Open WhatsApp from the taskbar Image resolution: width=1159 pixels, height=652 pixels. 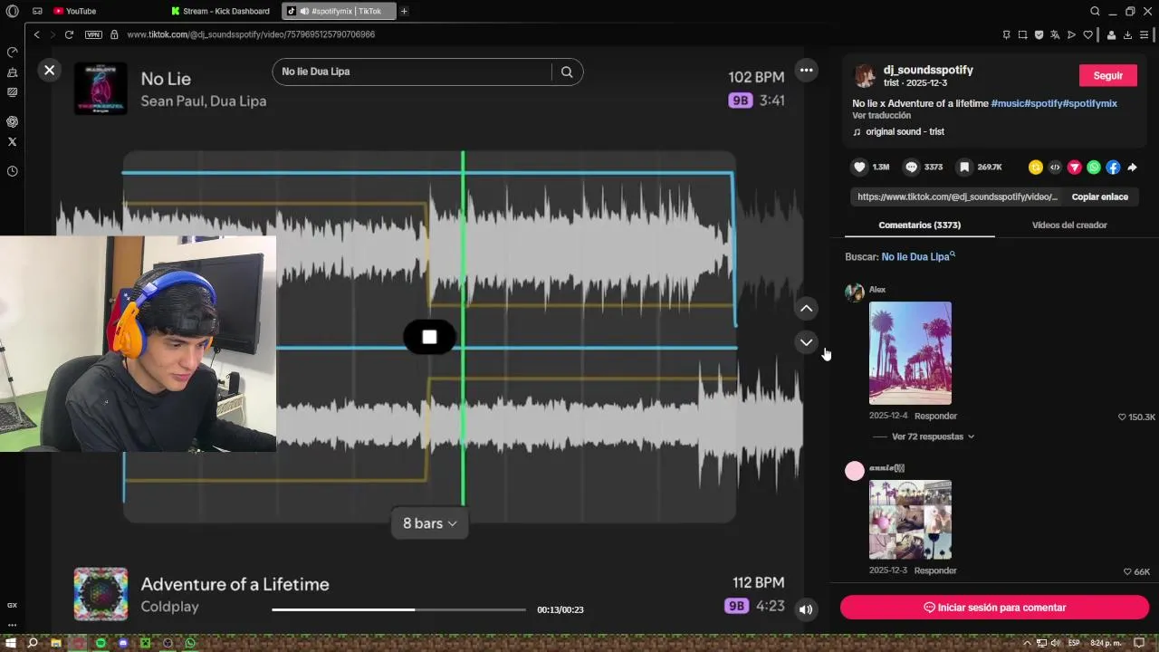(190, 643)
